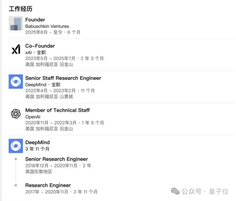Image resolution: width=236 pixels, height=201 pixels.
Task: Click the 英国伦敦地区 location text
Action: [39, 172]
